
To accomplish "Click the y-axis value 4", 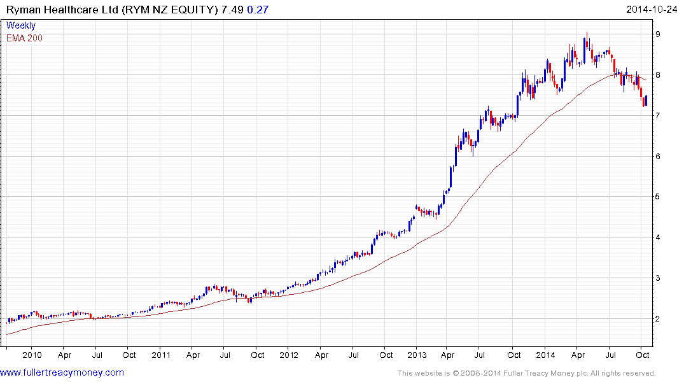I will 657,237.
